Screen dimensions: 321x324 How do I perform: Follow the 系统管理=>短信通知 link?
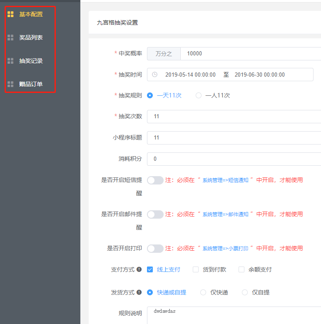(225, 180)
